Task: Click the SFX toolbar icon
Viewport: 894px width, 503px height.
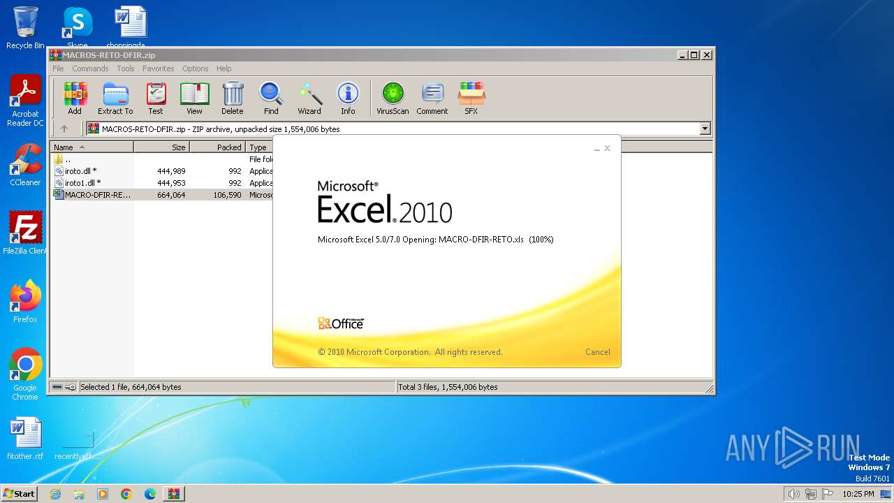Action: (471, 98)
